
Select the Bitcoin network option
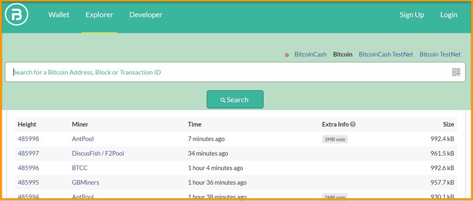[342, 55]
